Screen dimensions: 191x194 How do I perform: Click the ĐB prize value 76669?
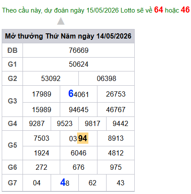78,50
